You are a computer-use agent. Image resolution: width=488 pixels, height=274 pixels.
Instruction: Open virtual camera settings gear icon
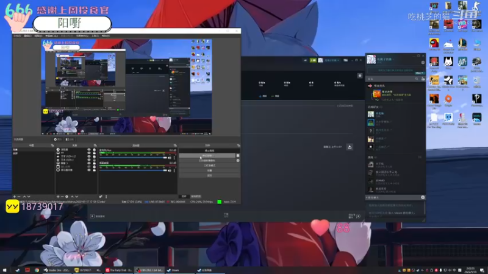[238, 161]
